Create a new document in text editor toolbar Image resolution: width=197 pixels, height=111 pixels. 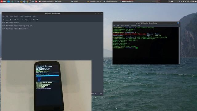pyautogui.click(x=4, y=20)
